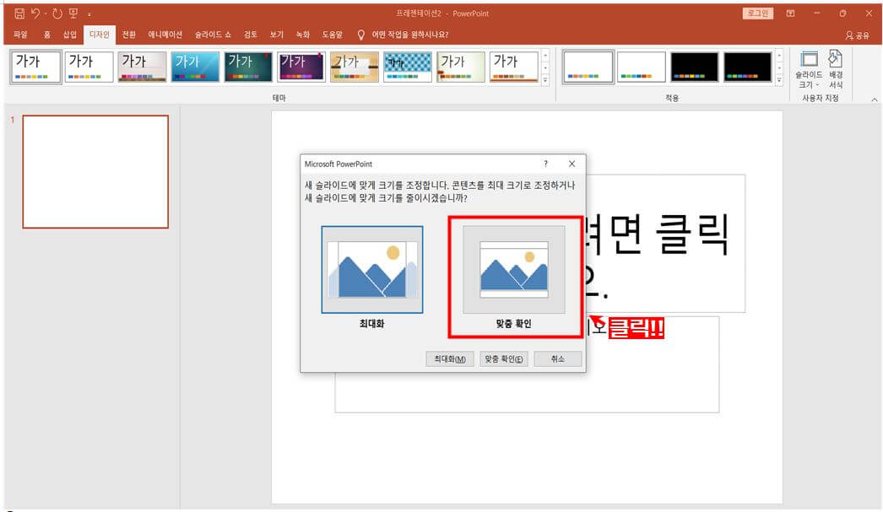The height and width of the screenshot is (512, 883).
Task: Click the ribbon display options icon
Action: coord(790,13)
